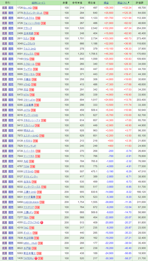Click the 決算 badge for NTN
The height and width of the screenshot is (261, 148).
tap(32, 95)
